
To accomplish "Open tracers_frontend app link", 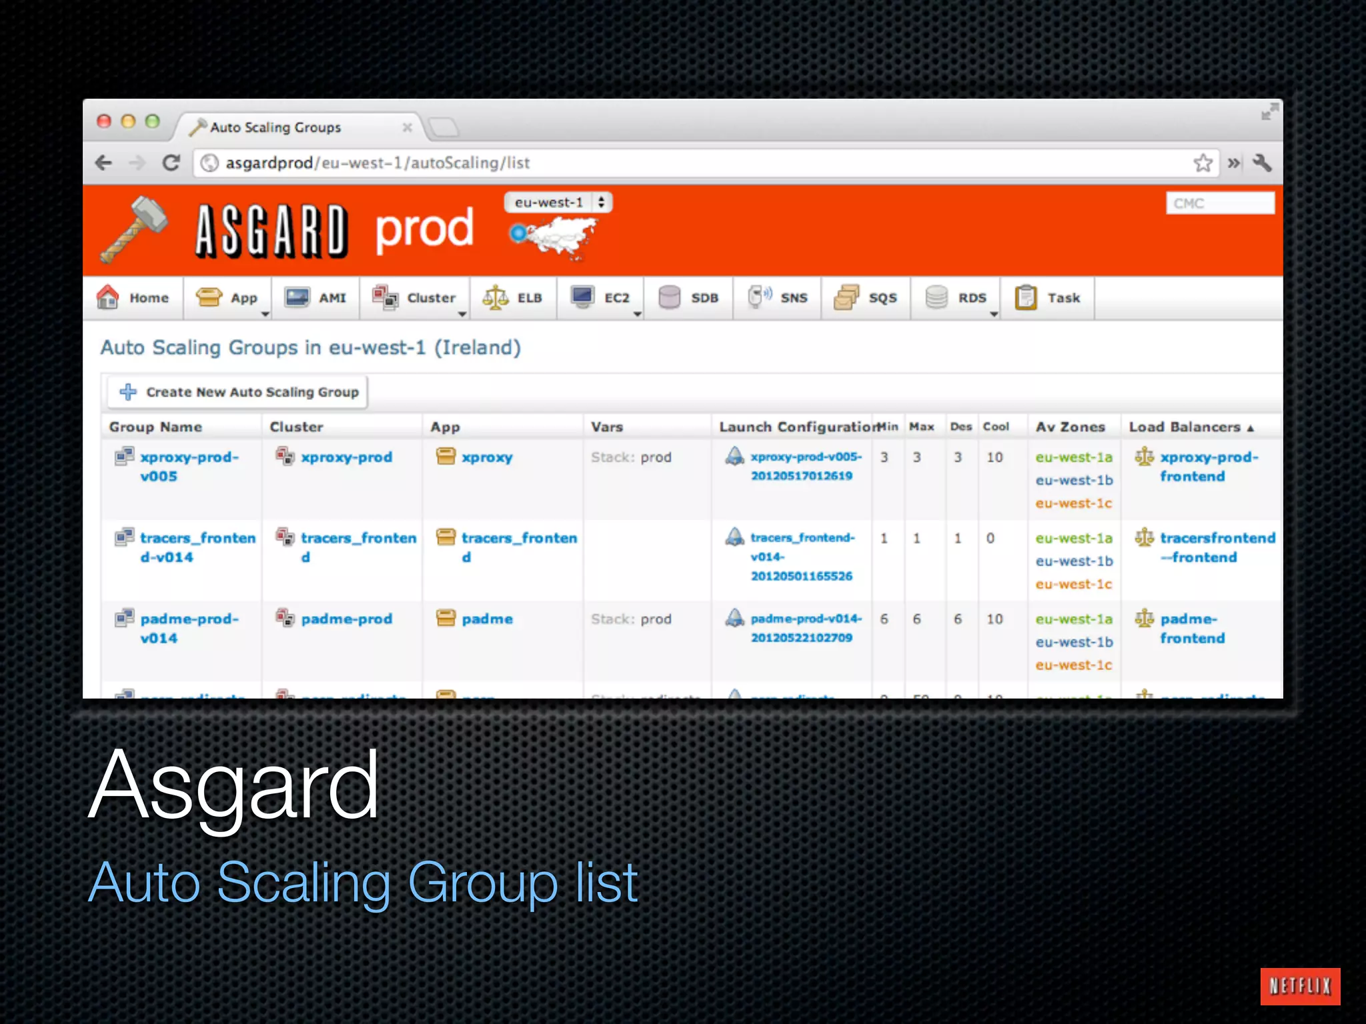I will tap(519, 547).
